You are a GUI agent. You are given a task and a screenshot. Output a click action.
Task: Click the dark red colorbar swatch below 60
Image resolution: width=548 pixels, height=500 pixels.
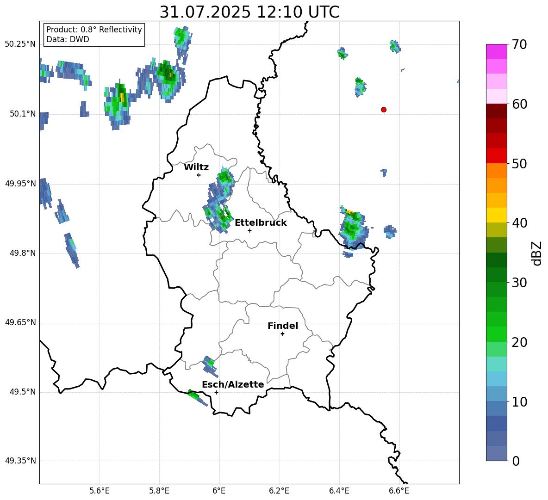click(496, 111)
